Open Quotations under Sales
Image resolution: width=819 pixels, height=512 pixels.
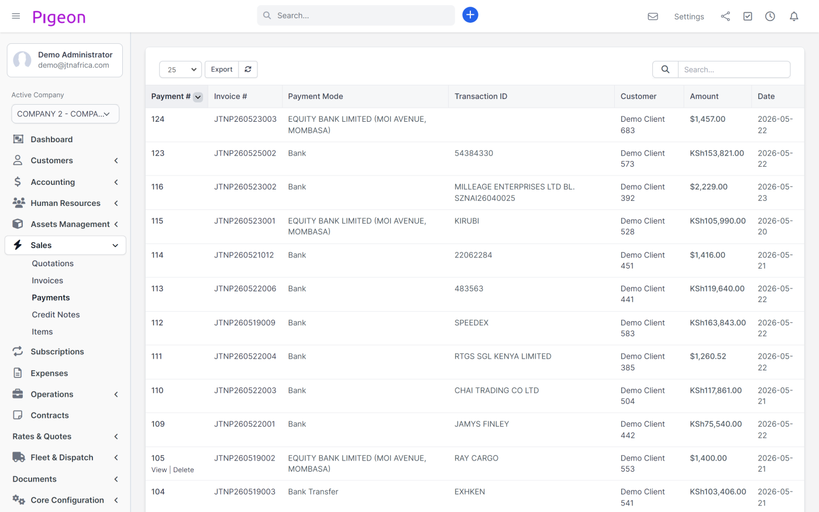(x=53, y=263)
